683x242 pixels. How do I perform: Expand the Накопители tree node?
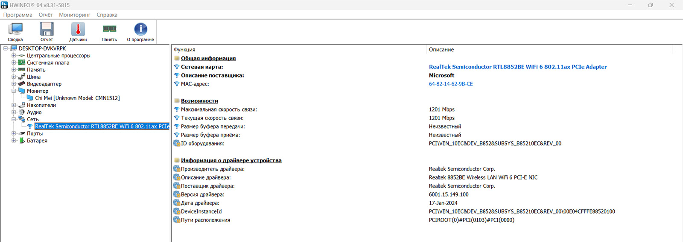[x=14, y=105]
